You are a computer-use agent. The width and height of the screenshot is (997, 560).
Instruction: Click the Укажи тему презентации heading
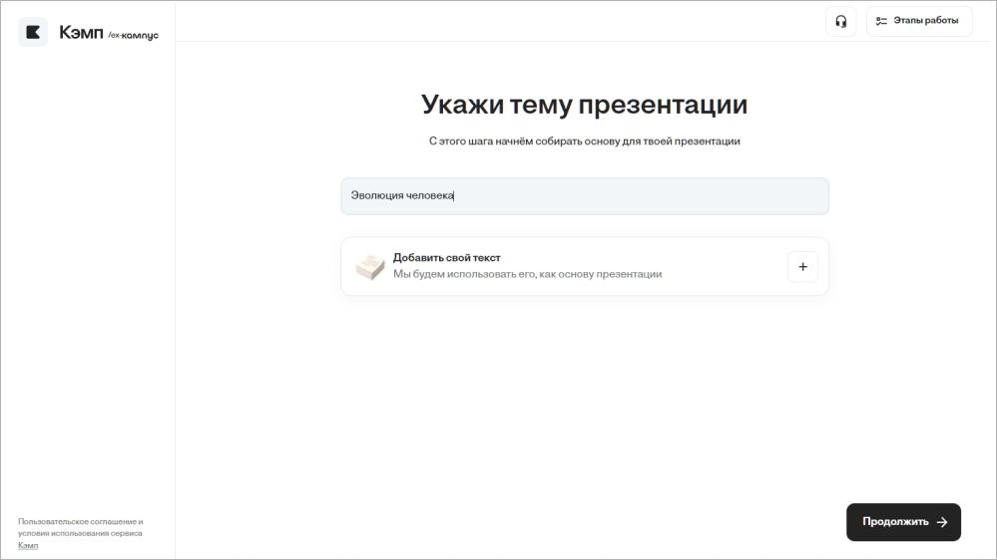pos(584,105)
